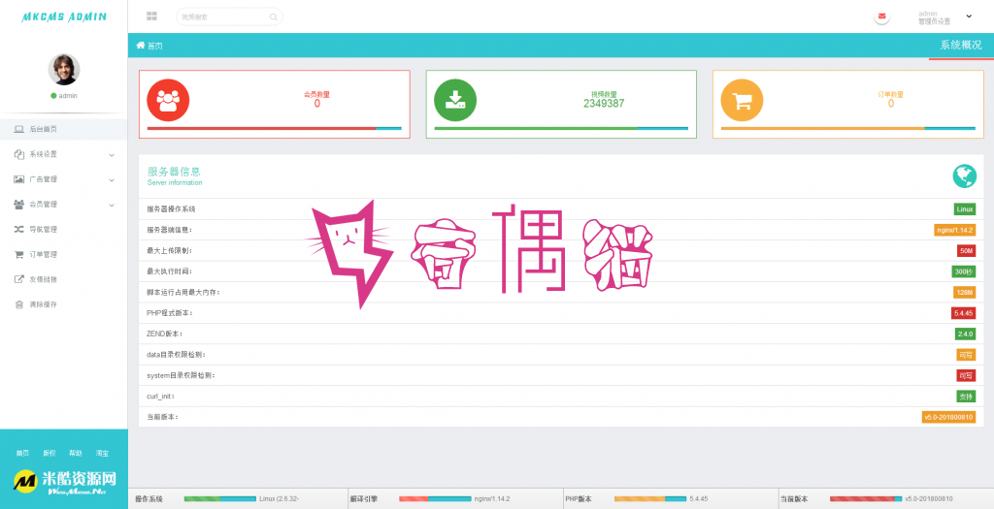Click the cart icon beside 订单管理
Viewport: 994px width, 509px height.
coord(19,254)
